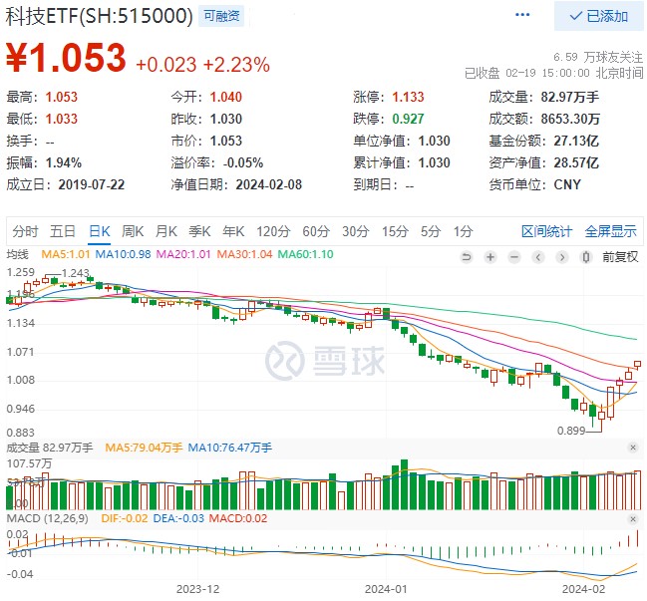Move chart right with the right chevron
This screenshot has height=601, width=647.
coord(561,257)
